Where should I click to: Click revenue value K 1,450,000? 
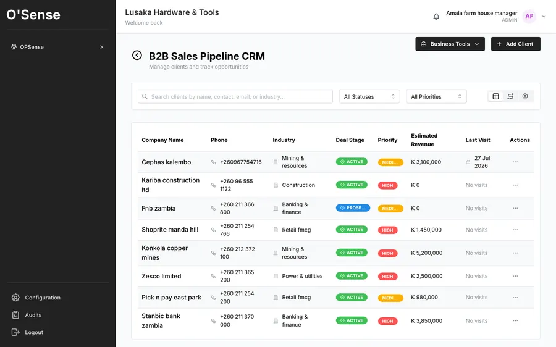(426, 230)
